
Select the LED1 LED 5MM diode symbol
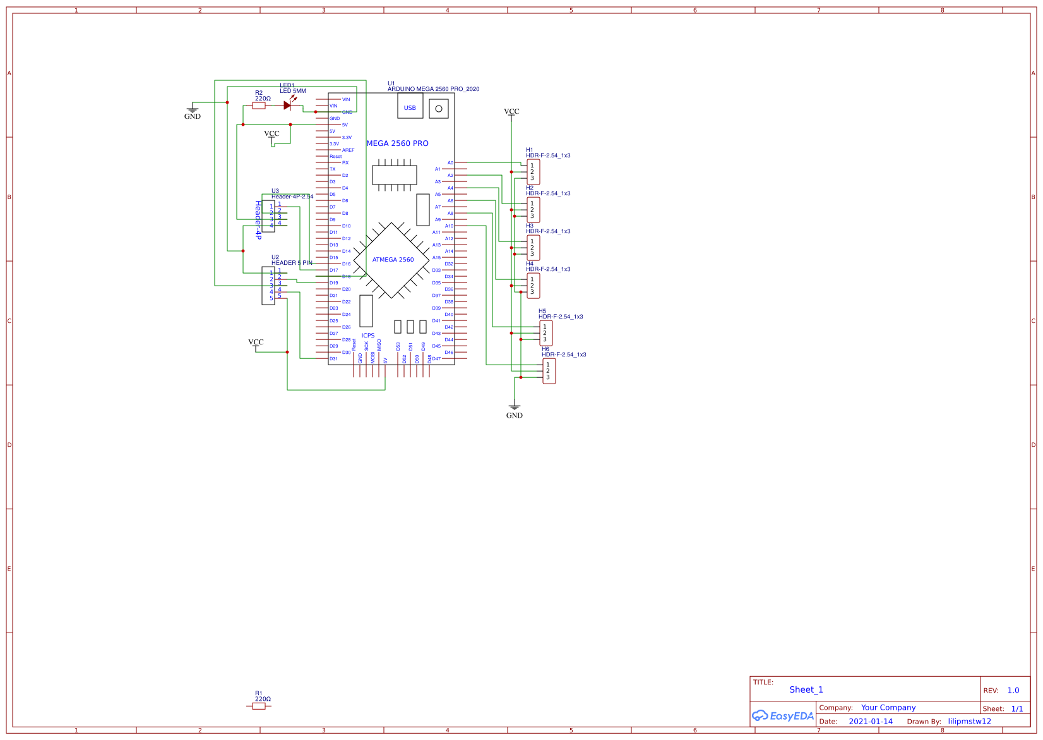point(288,104)
